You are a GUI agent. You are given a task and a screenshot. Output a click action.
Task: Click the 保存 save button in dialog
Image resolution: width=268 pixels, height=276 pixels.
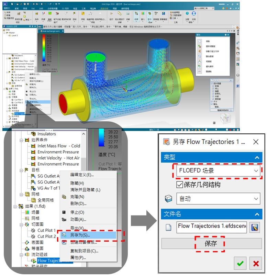point(211,244)
